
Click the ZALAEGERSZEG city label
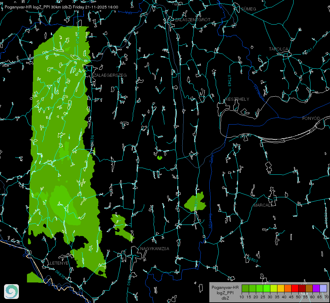[110, 75]
